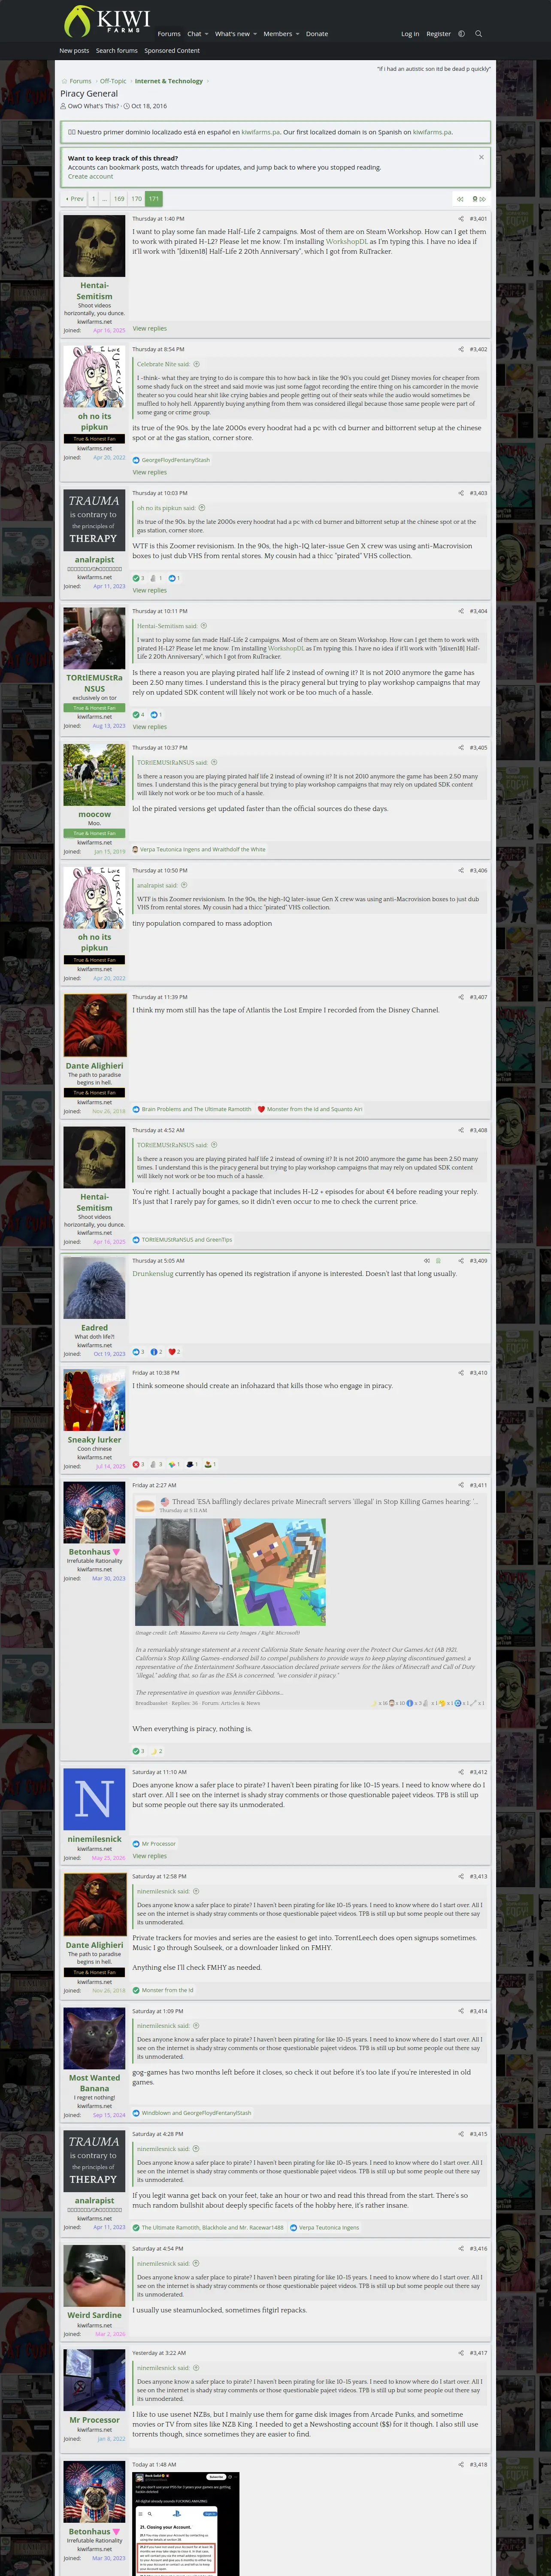Image resolution: width=551 pixels, height=2576 pixels.
Task: Share post #3,401 via share icon
Action: click(x=461, y=219)
